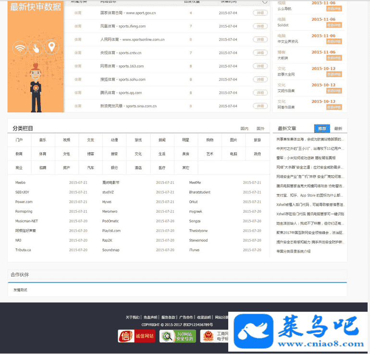Click 查看详情 button for Solidot
This screenshot has width=370, height=354.
[334, 25]
